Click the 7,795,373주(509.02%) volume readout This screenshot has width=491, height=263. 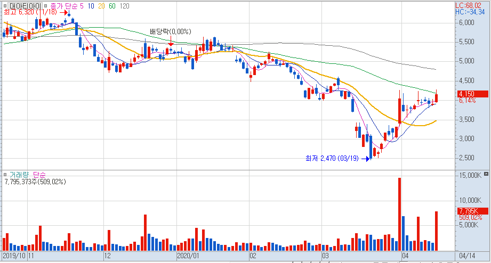click(35, 182)
